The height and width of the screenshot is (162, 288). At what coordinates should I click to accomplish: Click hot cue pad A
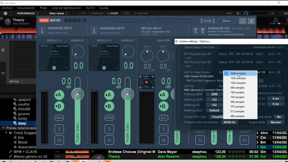coord(22,43)
